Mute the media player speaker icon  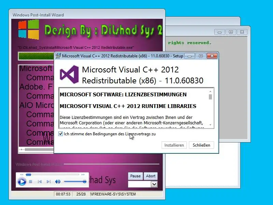[x=58, y=182]
